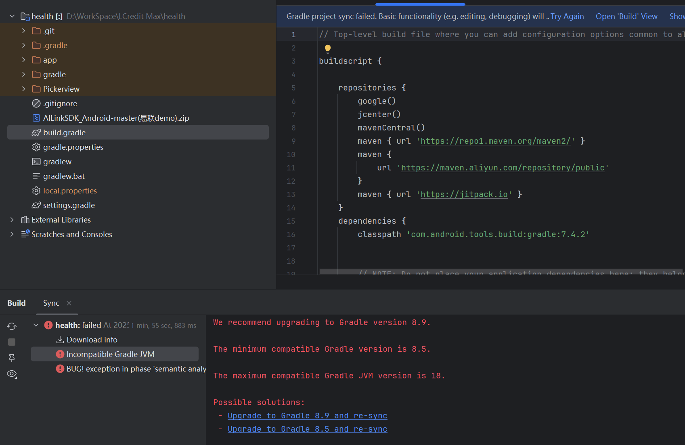Click the External Libraries icon

click(25, 220)
